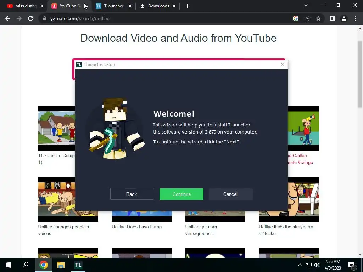Screen dimensions: 363x272
Task: Close the miss duahg tab
Action: pos(42,6)
